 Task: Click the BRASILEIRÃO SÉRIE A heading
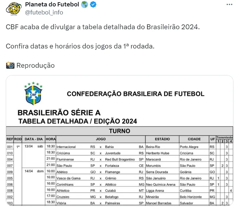[x=59, y=113]
